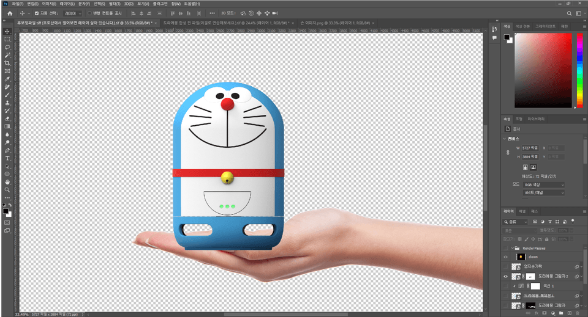Select the Move tool in the left toolbar
The height and width of the screenshot is (317, 588).
coord(7,31)
